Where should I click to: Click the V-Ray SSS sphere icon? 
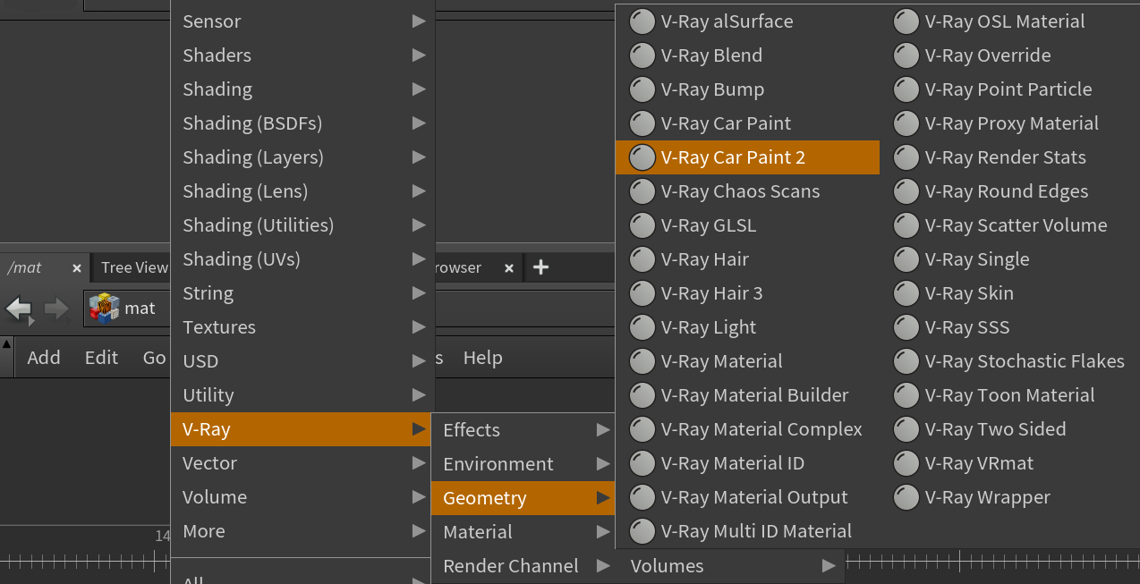pos(906,327)
